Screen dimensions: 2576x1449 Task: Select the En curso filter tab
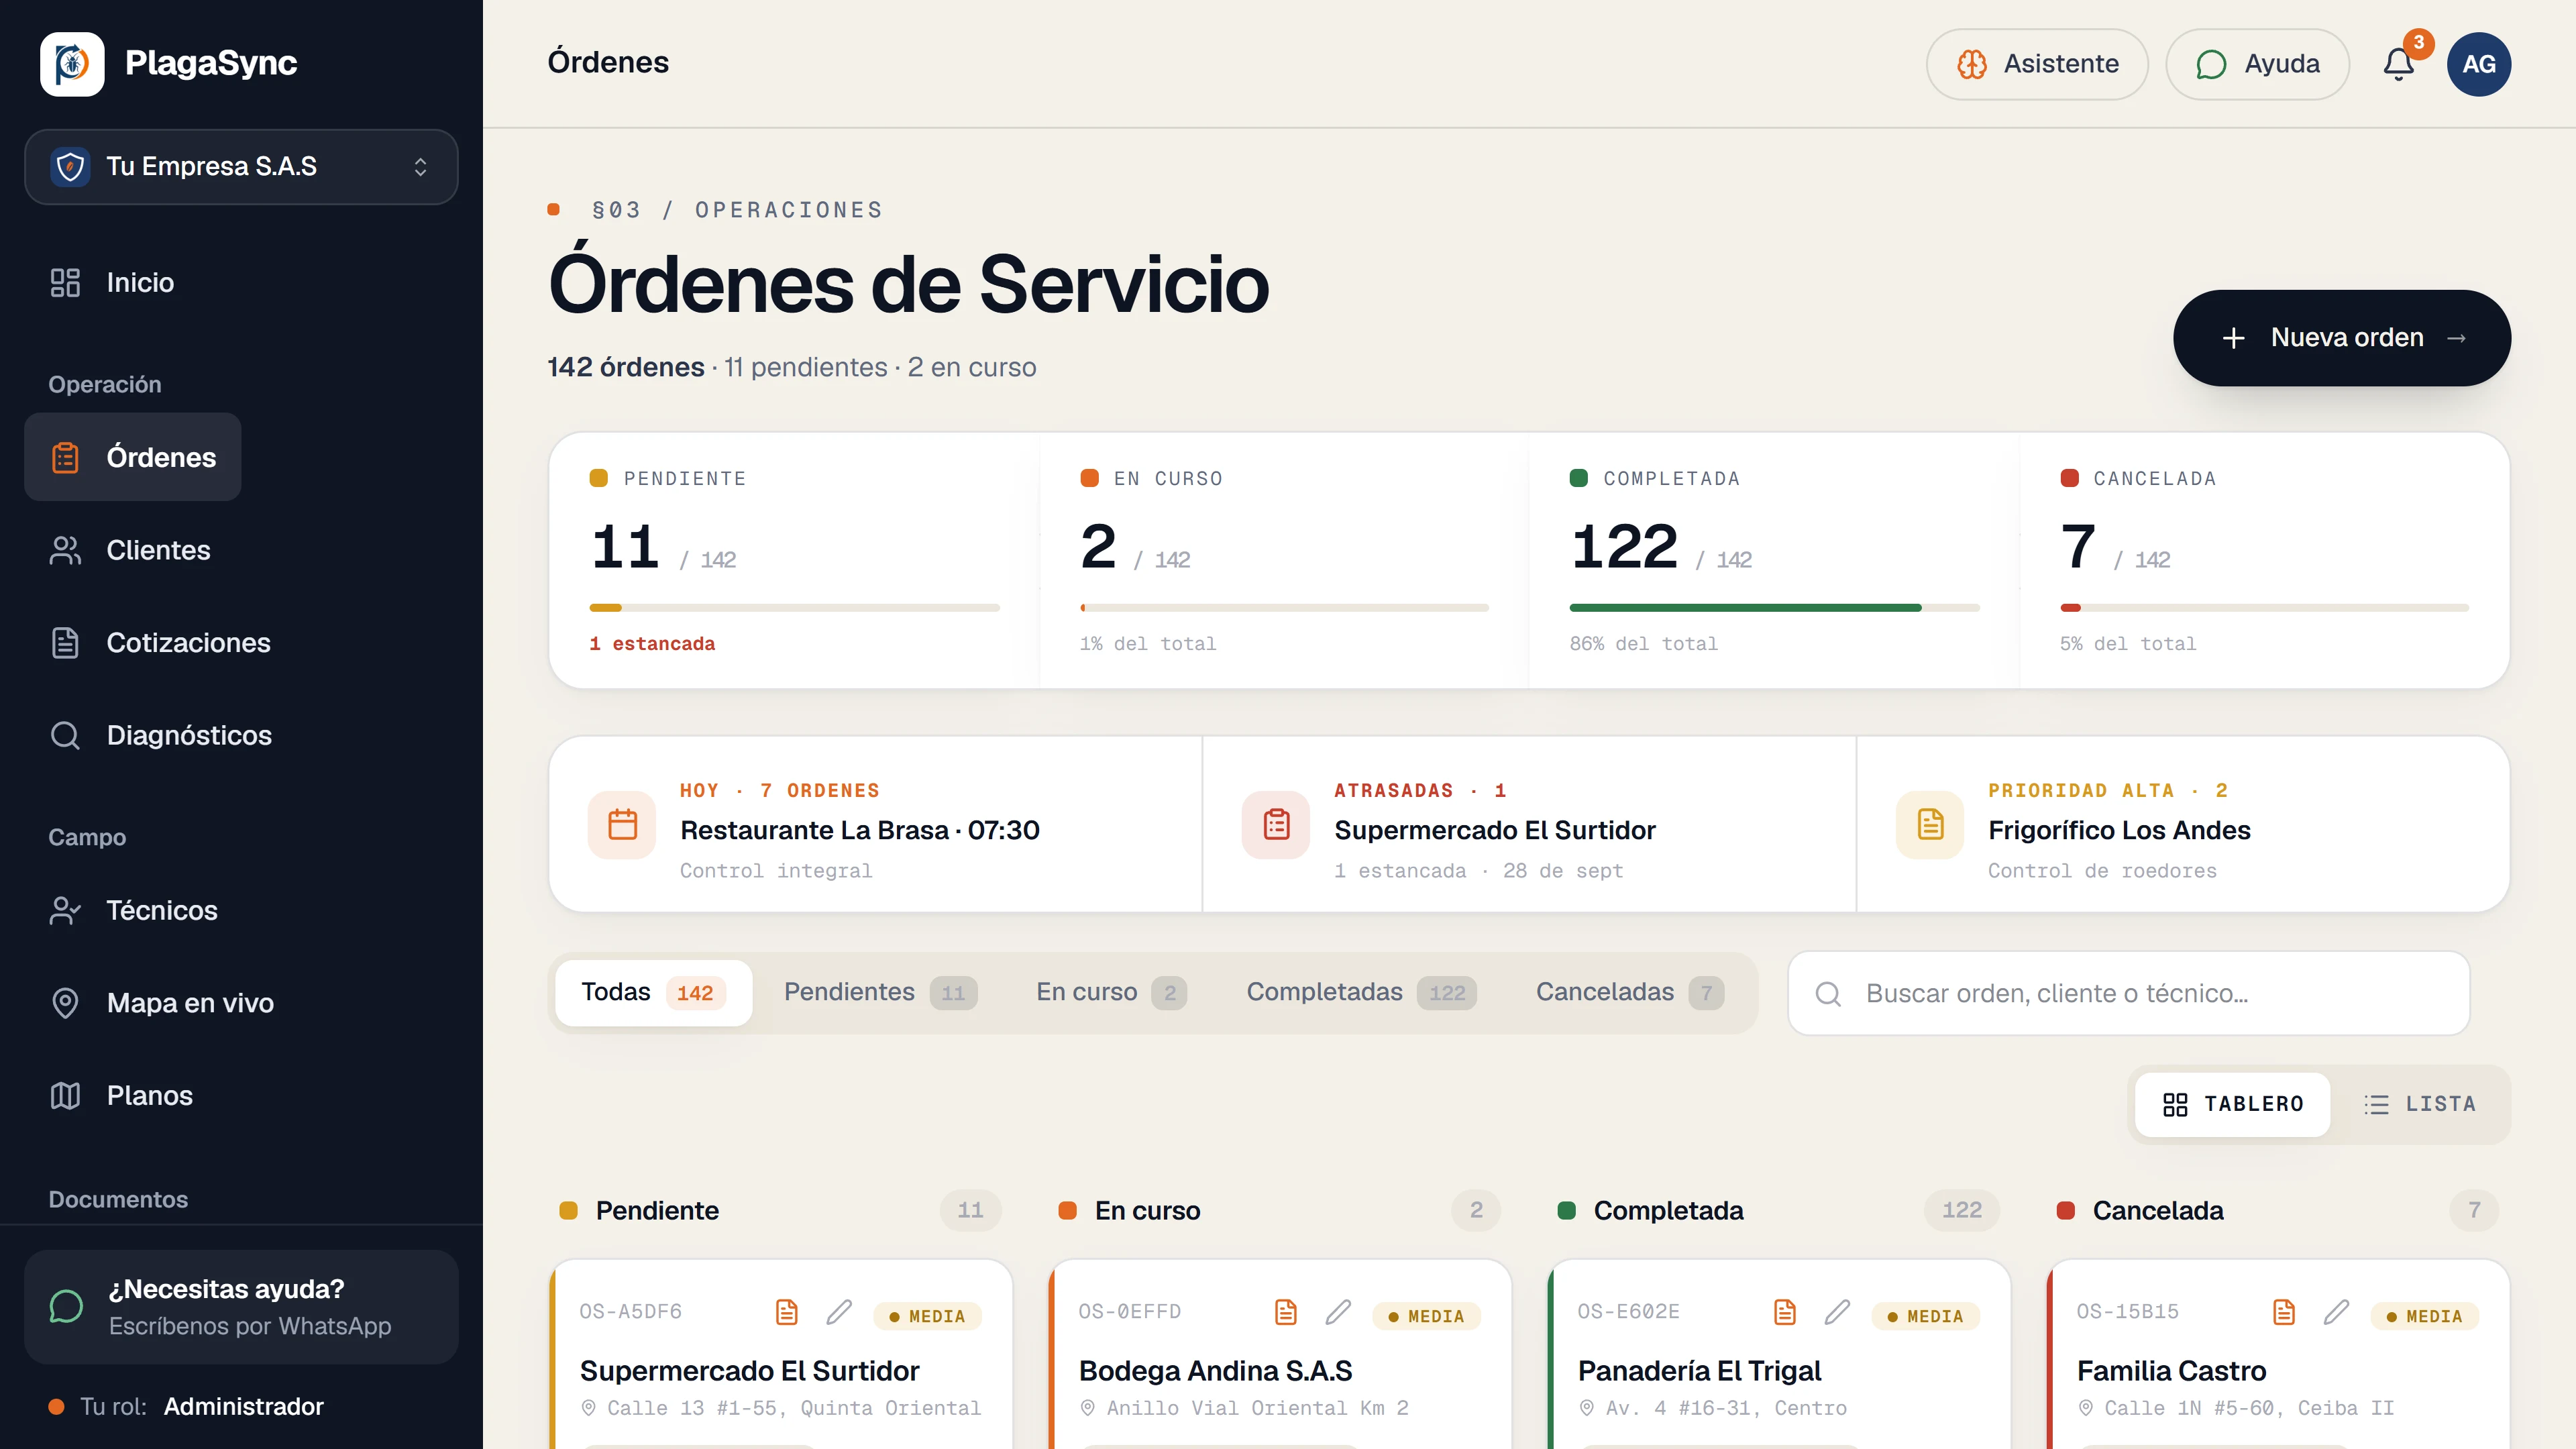tap(1111, 992)
